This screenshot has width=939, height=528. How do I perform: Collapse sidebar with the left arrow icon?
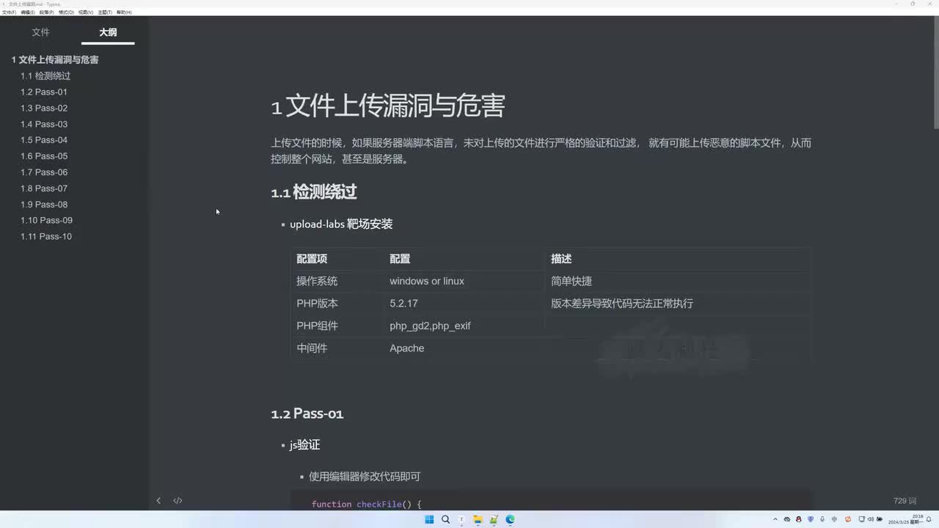pos(158,501)
